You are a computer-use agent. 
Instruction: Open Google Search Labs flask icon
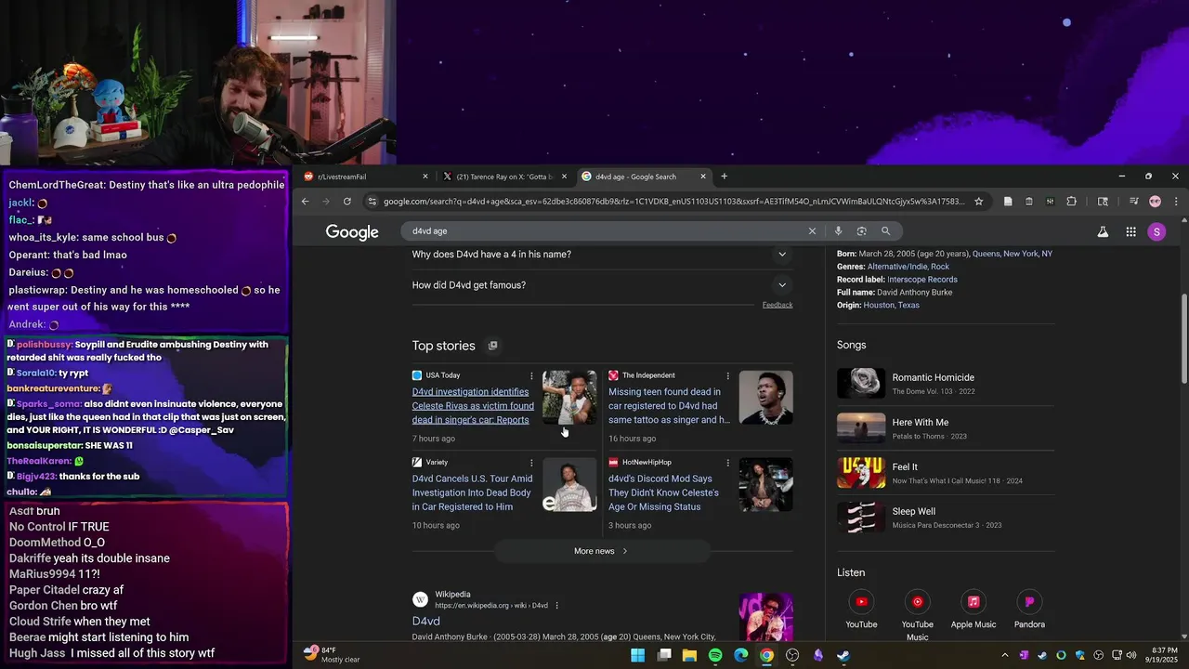coord(1103,232)
